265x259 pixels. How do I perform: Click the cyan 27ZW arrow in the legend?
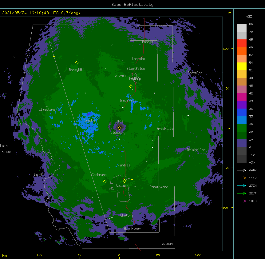[242, 185]
